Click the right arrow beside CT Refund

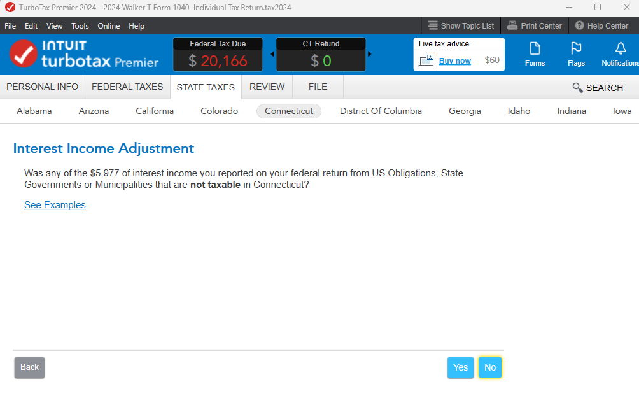coord(370,54)
